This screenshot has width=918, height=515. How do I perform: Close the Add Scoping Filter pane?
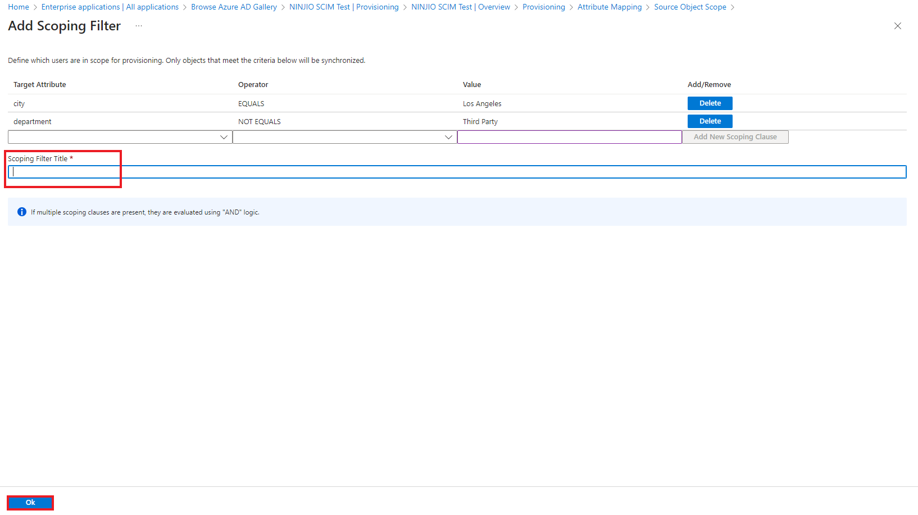pos(897,26)
